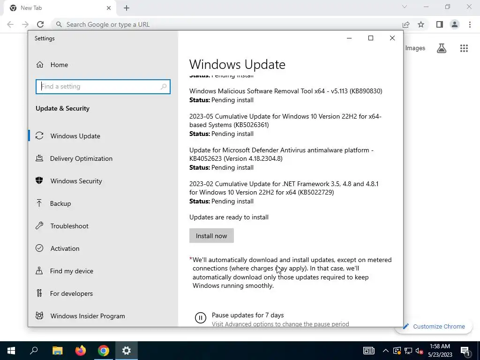
Task: Open taskbar search
Action: pos(34,351)
